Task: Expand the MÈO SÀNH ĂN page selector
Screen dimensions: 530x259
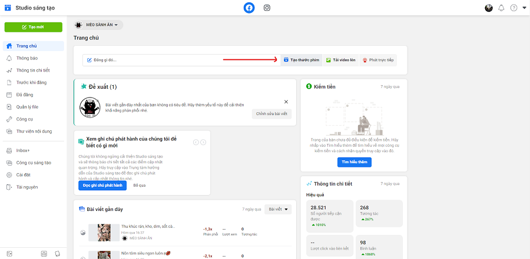Action: [98, 25]
